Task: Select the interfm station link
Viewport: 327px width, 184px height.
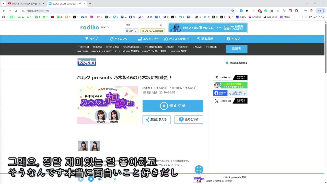Action: tap(170, 47)
